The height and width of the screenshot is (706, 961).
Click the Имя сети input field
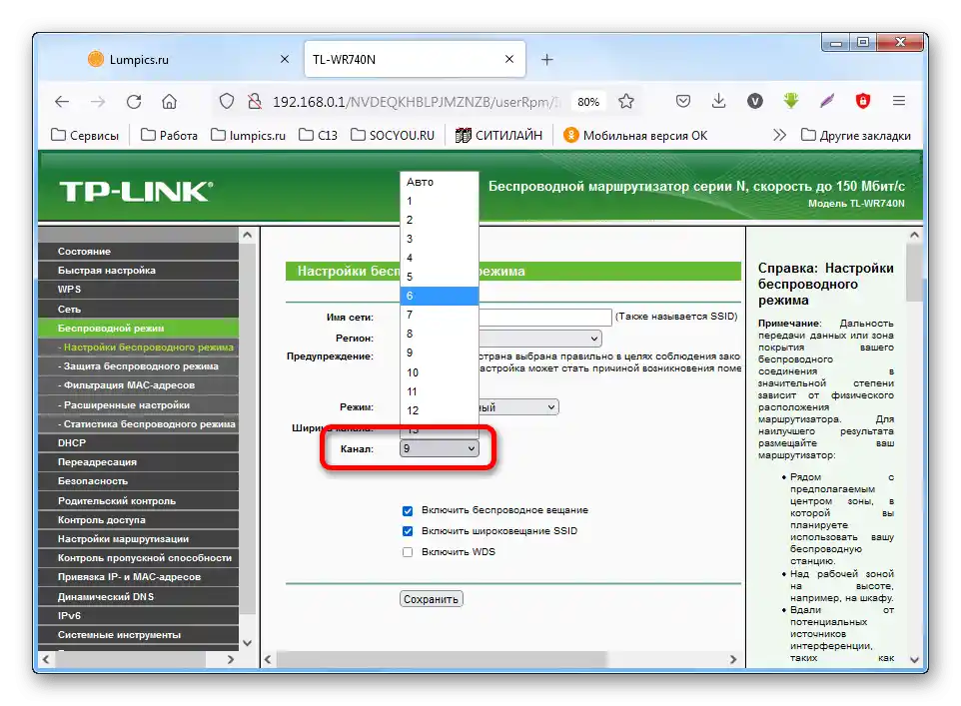pos(544,317)
